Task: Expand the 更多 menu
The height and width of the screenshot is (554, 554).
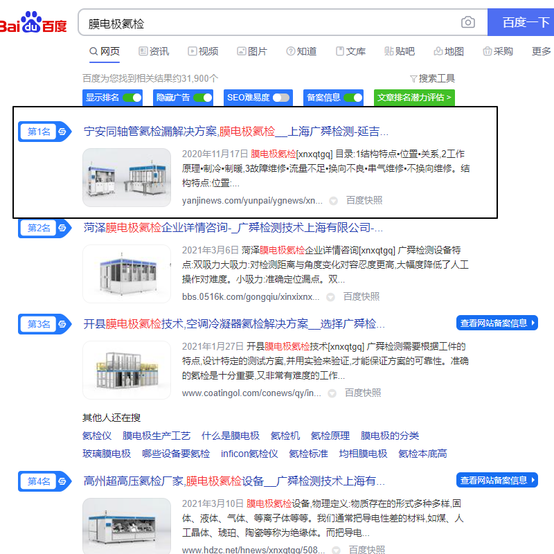Action: click(x=542, y=51)
